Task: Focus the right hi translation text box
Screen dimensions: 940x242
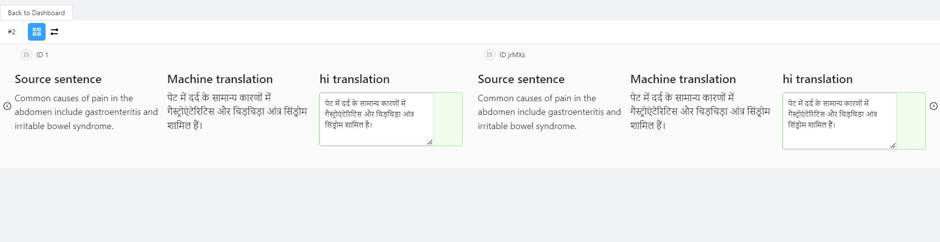Action: [x=840, y=121]
